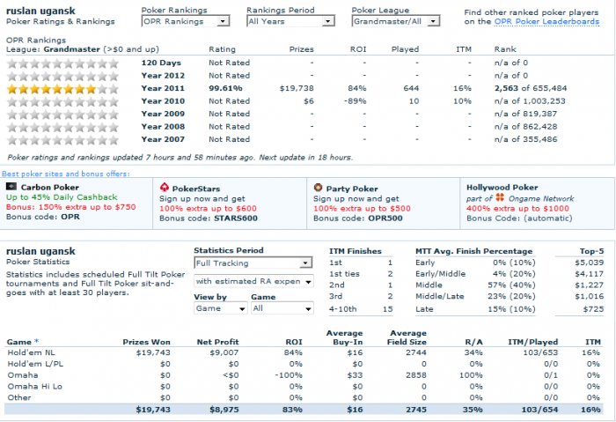Click the Carbon Poker logo icon
The image size is (616, 422).
[x=11, y=187]
